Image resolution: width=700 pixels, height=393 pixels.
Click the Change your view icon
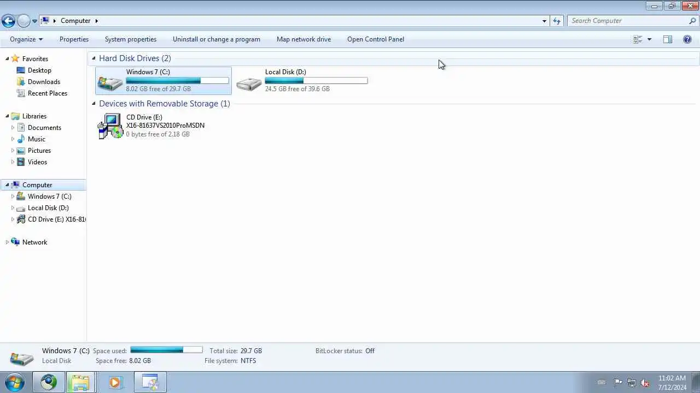[x=638, y=39]
